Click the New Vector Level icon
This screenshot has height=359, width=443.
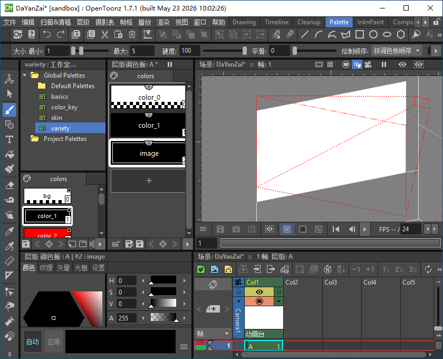[228, 269]
